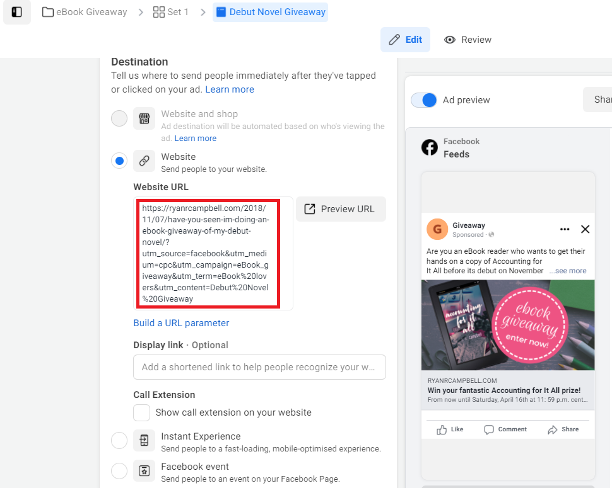
Task: Click the Like button on ad preview
Action: [x=450, y=429]
